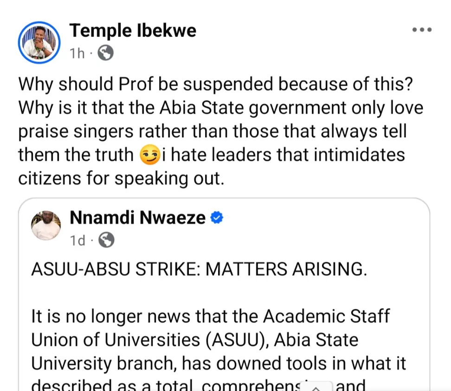The height and width of the screenshot is (391, 451).
Task: Click the globe privacy icon beside 1h
Action: coord(106,53)
